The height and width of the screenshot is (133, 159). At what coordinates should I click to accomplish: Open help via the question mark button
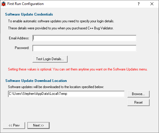pos(139,4)
